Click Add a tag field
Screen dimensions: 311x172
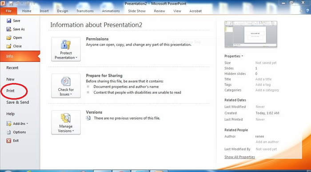pyautogui.click(x=263, y=85)
